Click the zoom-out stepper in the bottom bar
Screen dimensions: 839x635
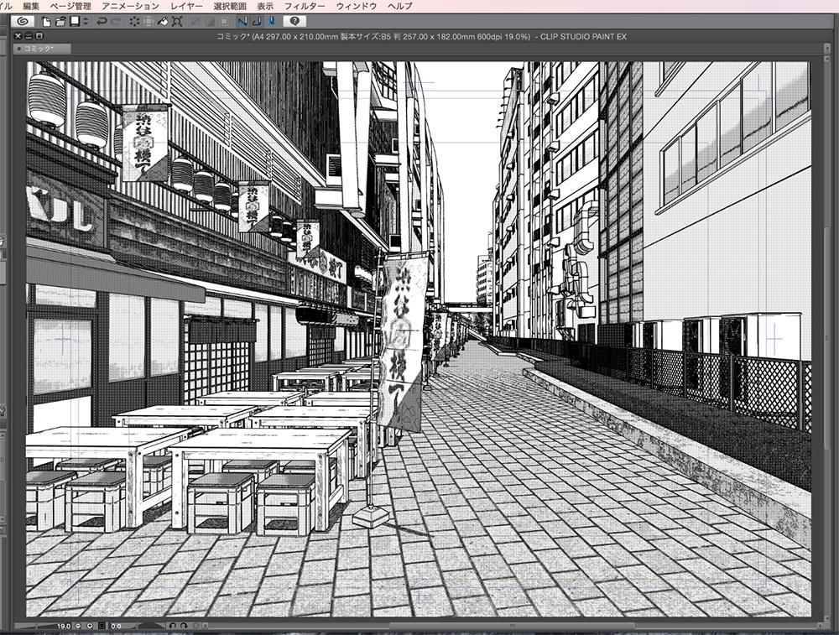point(77,626)
